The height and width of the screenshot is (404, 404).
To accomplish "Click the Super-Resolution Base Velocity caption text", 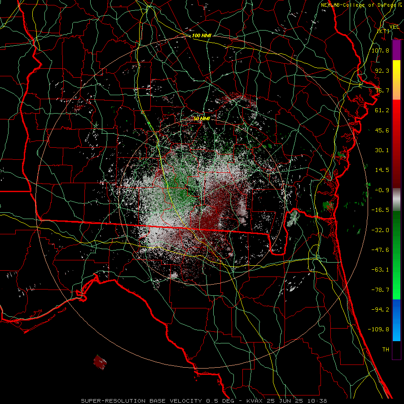I will [x=204, y=401].
